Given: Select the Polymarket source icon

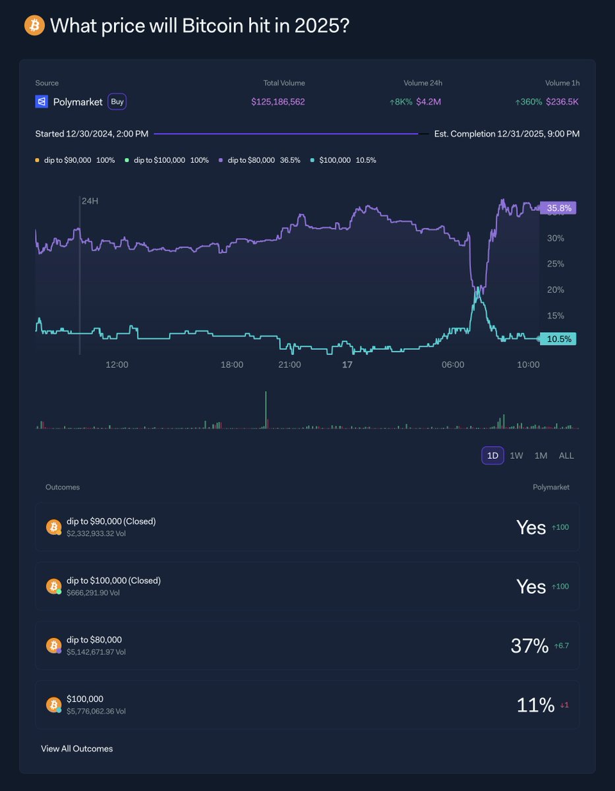Looking at the screenshot, I should 42,102.
